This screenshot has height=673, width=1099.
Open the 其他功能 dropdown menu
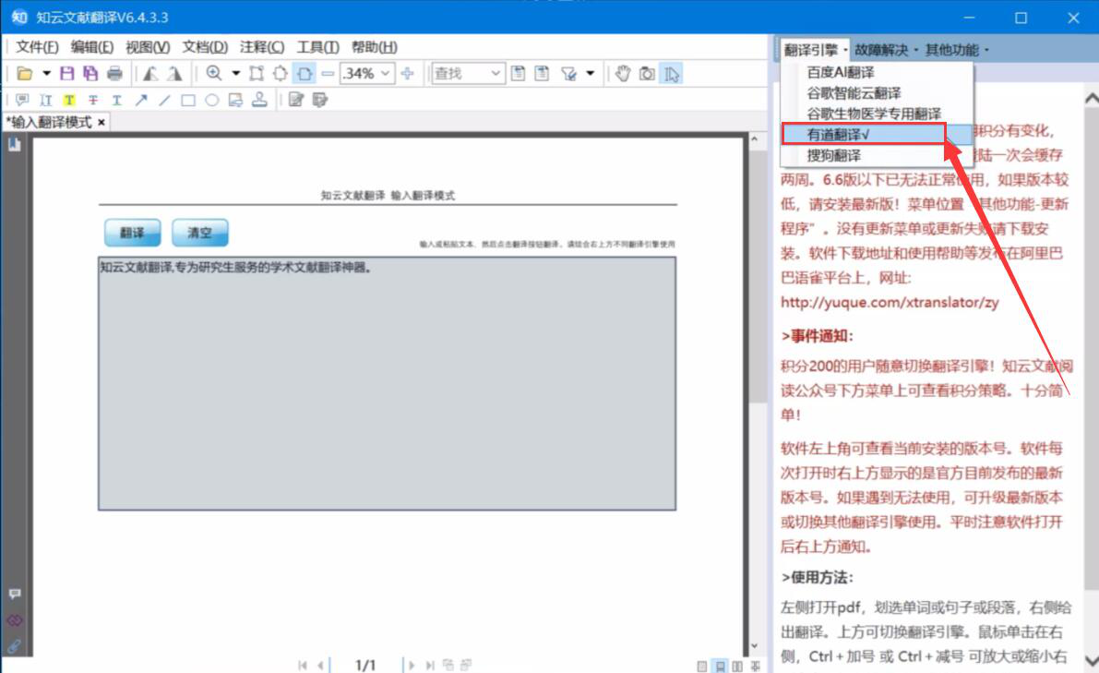click(x=957, y=50)
